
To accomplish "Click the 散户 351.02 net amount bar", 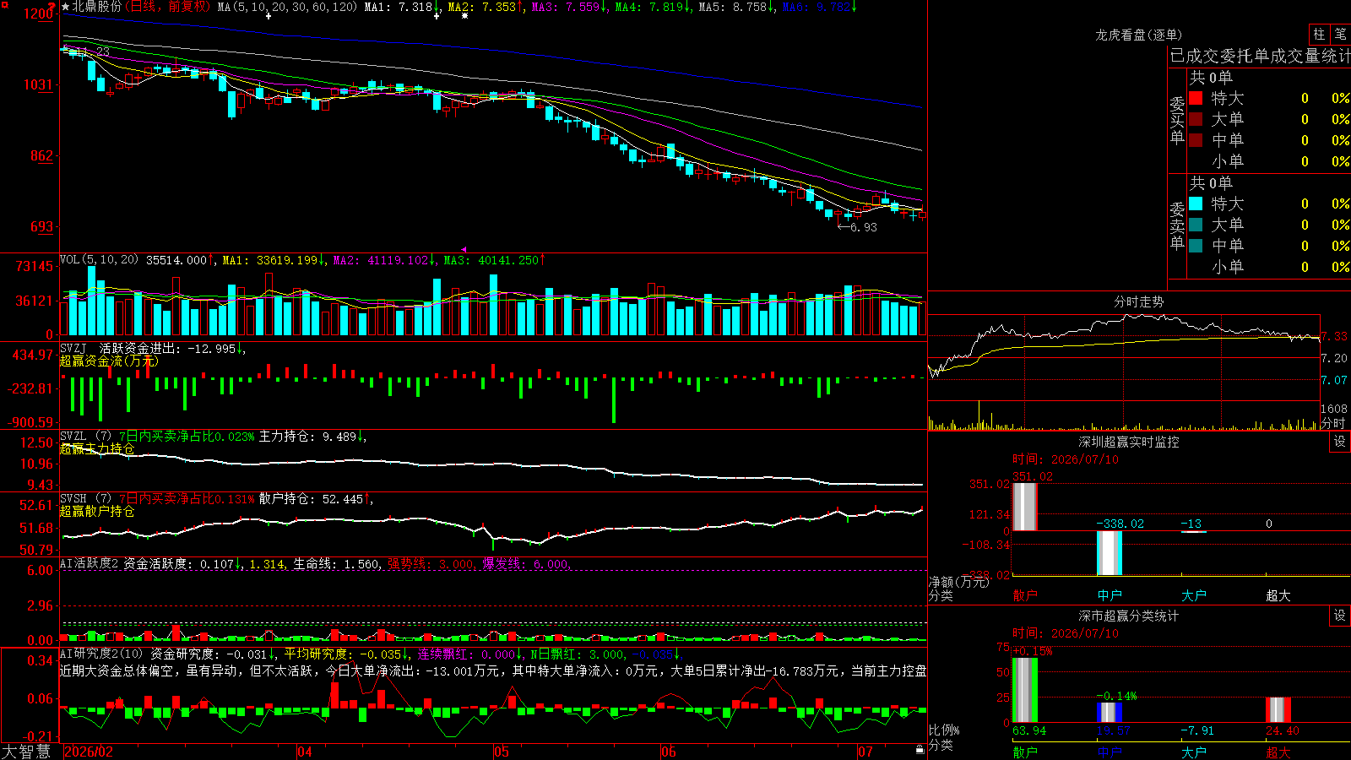I will coord(1025,507).
